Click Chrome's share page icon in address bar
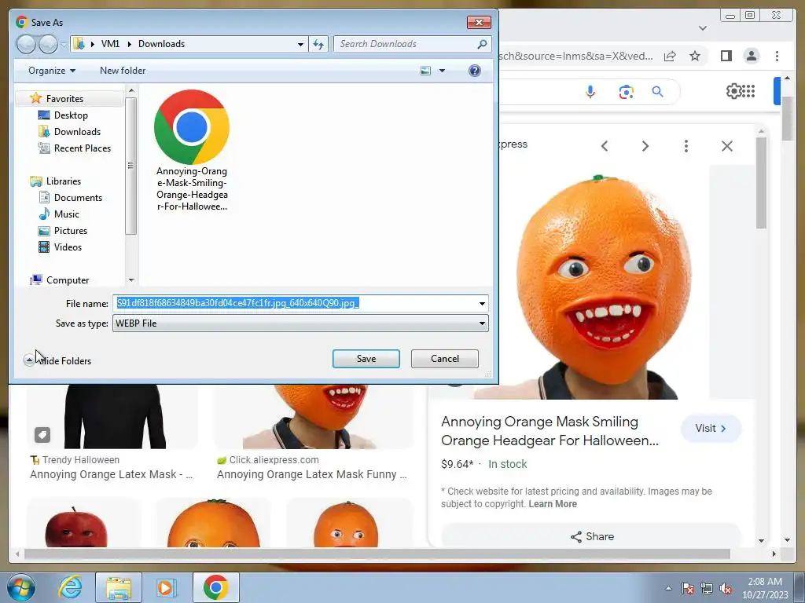 [670, 56]
